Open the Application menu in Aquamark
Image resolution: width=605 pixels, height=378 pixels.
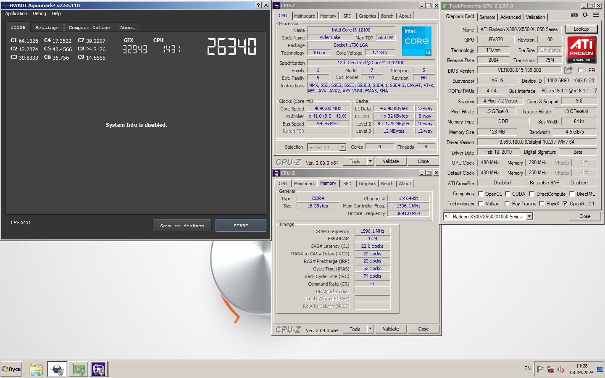click(x=16, y=13)
